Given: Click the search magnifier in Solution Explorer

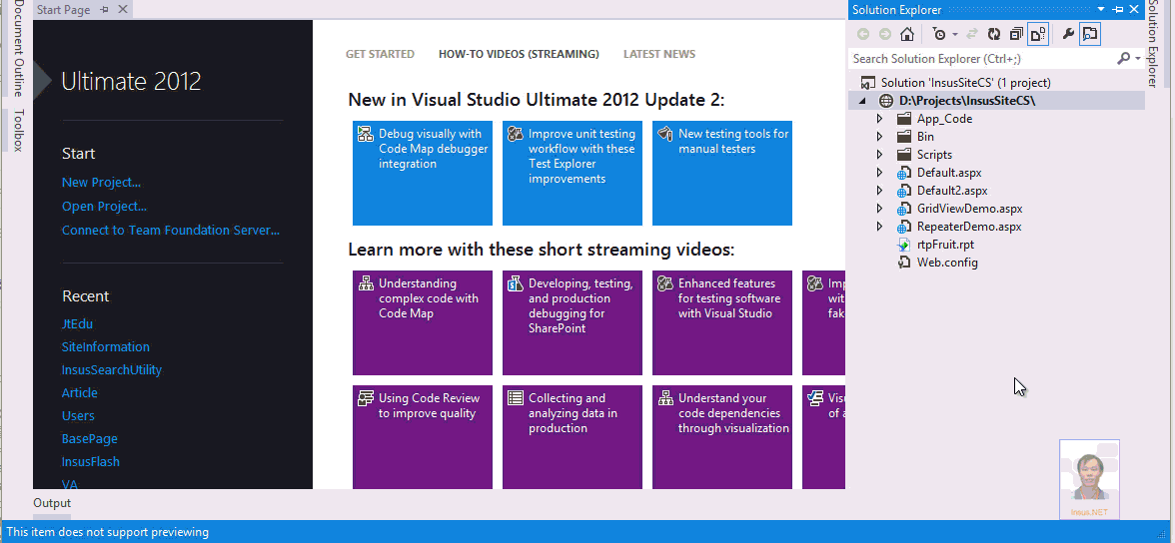Looking at the screenshot, I should point(1123,59).
